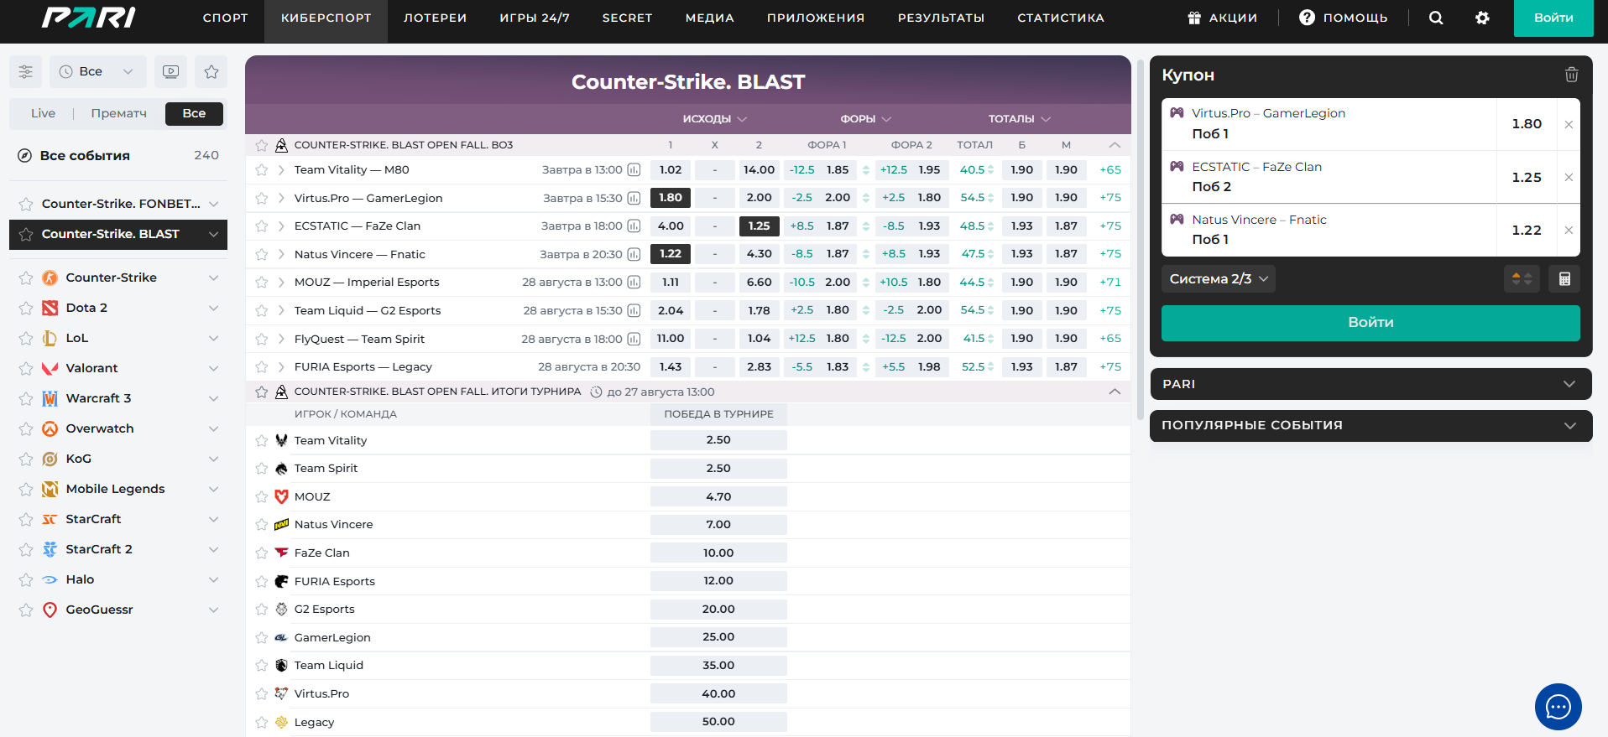This screenshot has width=1608, height=737.
Task: Expand the PARI panel
Action: tap(1370, 384)
